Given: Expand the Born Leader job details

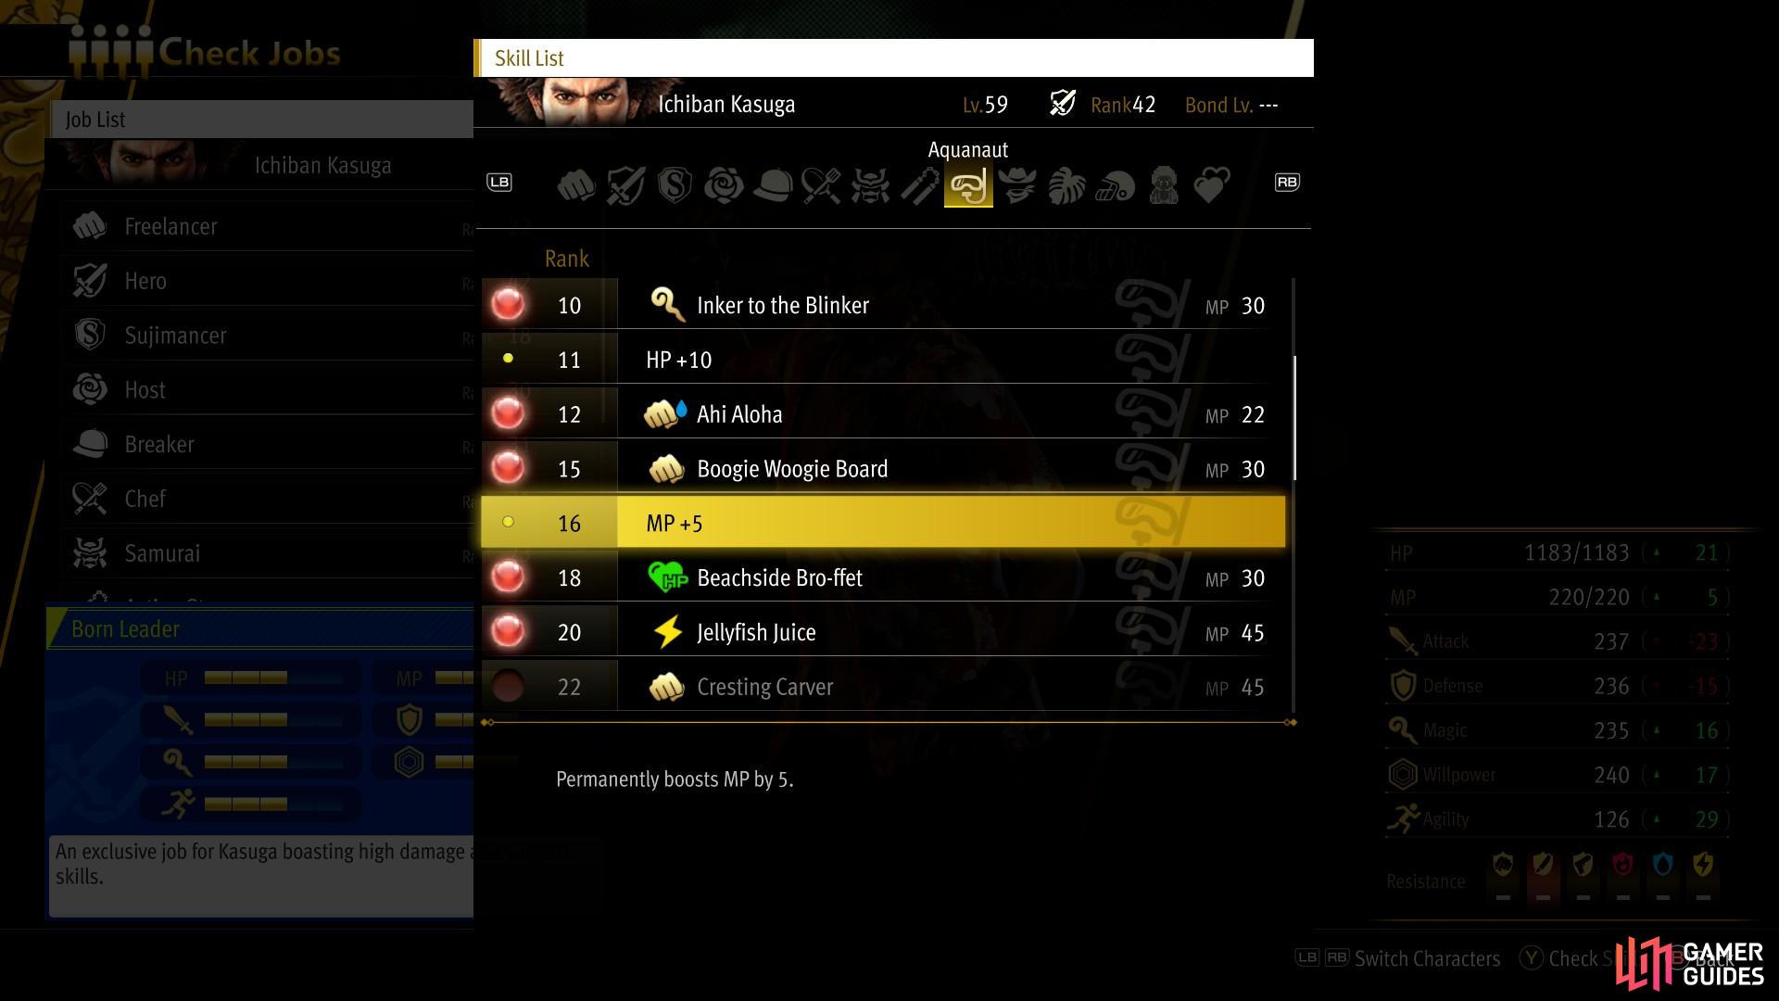Looking at the screenshot, I should coord(122,628).
